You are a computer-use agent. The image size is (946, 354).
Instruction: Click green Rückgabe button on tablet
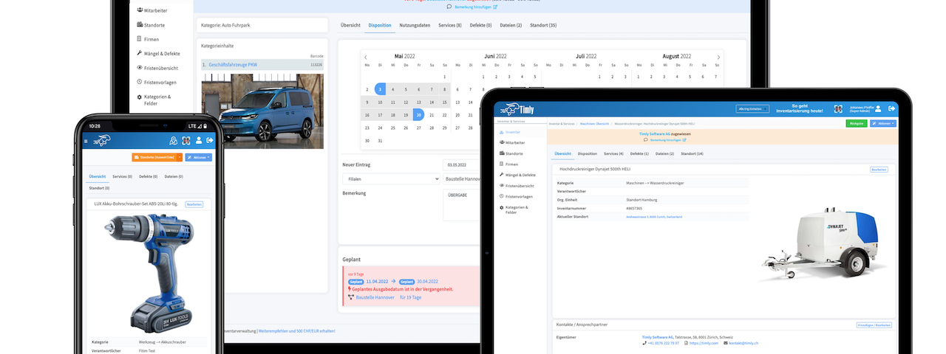(857, 123)
